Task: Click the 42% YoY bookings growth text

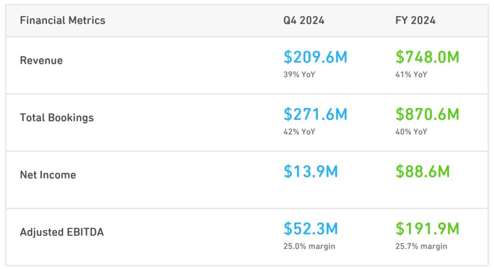Action: pos(299,132)
